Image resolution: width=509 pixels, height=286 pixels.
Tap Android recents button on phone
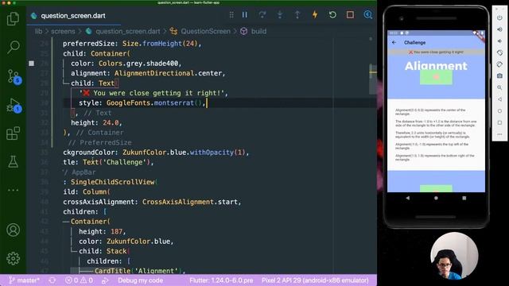tap(464, 198)
